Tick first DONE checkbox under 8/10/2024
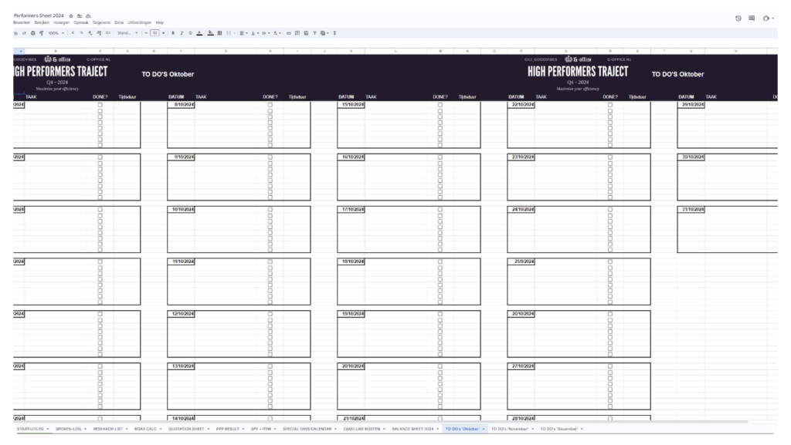 coord(270,105)
